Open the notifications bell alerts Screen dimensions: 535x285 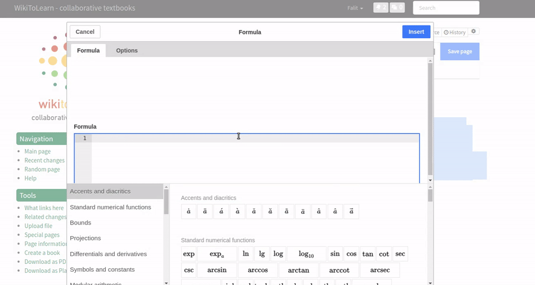tap(381, 8)
